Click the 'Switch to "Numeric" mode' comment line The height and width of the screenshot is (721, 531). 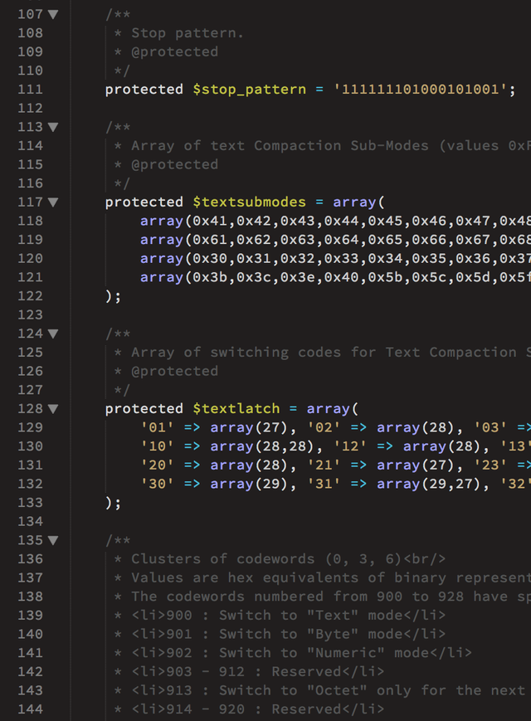pyautogui.click(x=301, y=653)
